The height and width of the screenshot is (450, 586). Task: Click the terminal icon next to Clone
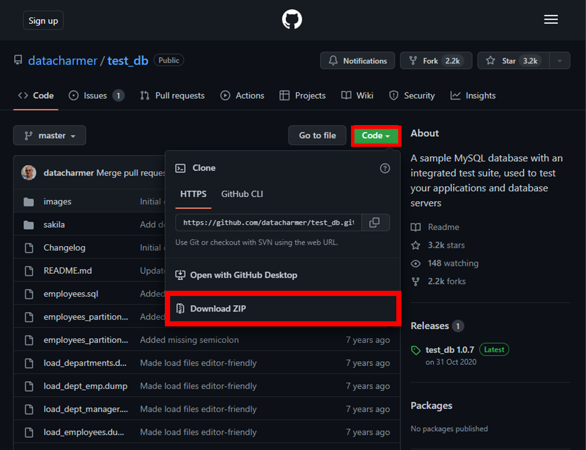tap(181, 168)
